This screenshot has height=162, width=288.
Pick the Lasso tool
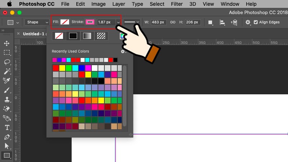[x=6, y=62]
